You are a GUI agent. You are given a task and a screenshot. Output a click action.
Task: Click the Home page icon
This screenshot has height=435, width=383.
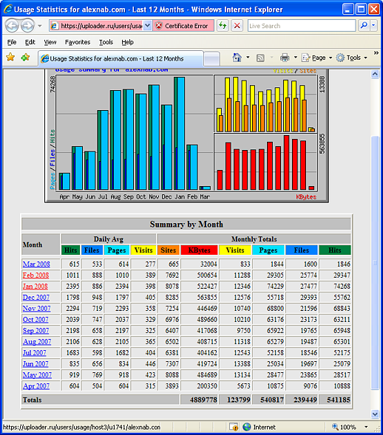point(237,58)
